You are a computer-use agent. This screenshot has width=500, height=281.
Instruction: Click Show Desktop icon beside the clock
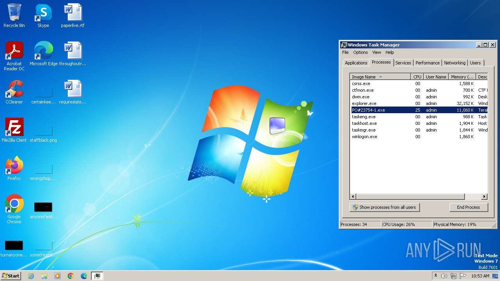[496, 276]
